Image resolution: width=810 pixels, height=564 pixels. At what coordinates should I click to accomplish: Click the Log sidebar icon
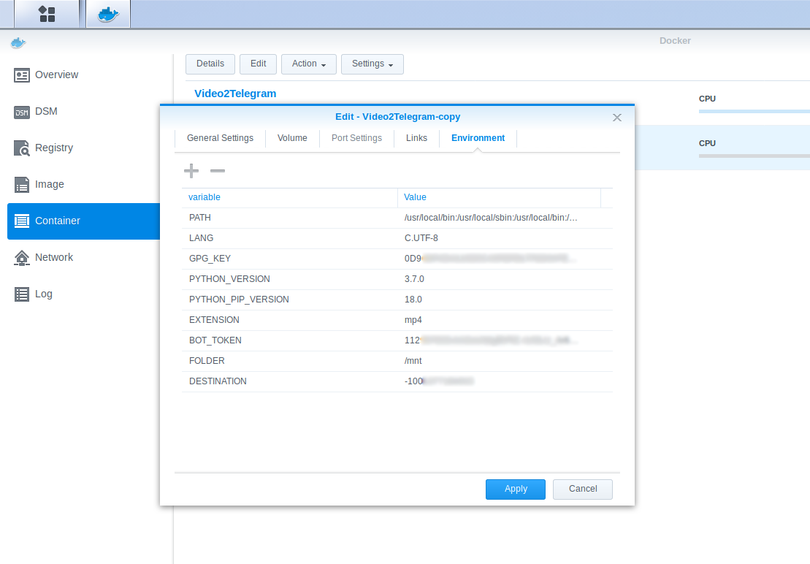pos(22,294)
